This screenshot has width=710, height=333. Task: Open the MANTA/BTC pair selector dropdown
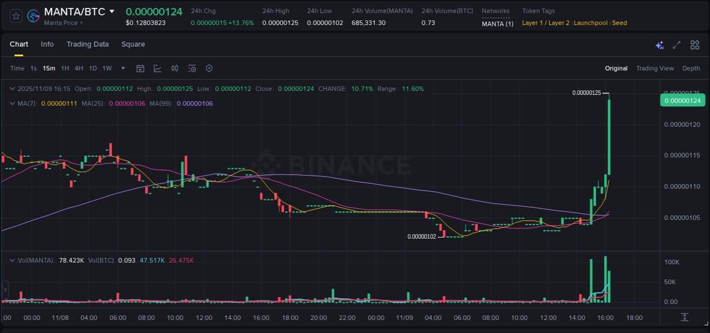(111, 11)
